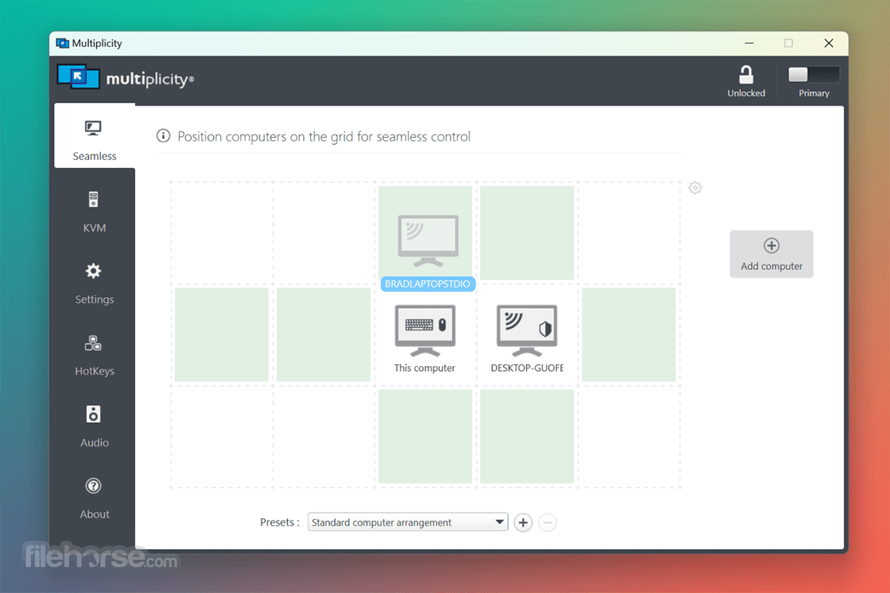Open the Presets dropdown
890x593 pixels.
408,523
